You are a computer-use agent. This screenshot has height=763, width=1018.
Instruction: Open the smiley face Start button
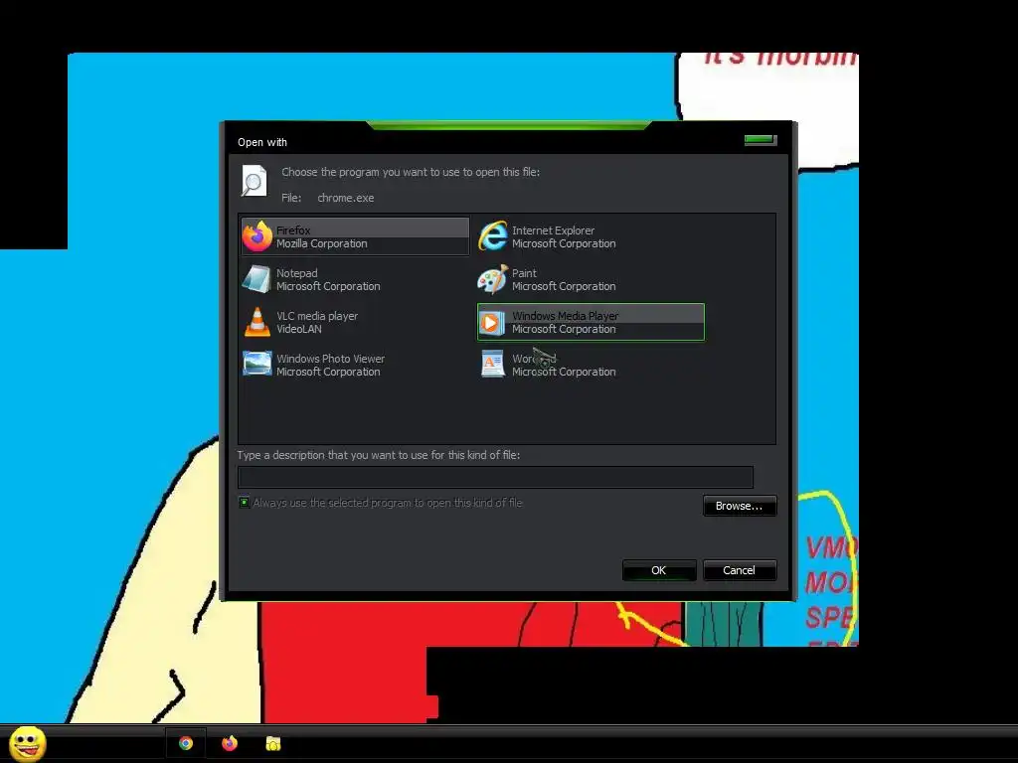[x=27, y=743]
